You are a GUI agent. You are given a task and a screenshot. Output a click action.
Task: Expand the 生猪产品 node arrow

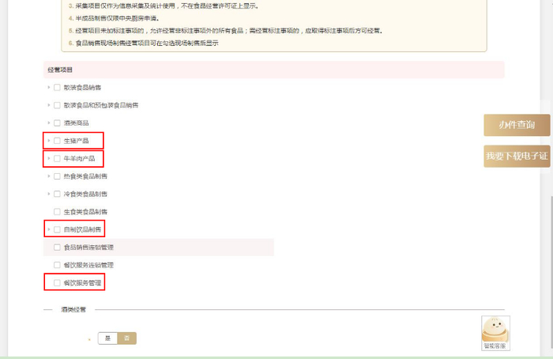[x=49, y=141]
